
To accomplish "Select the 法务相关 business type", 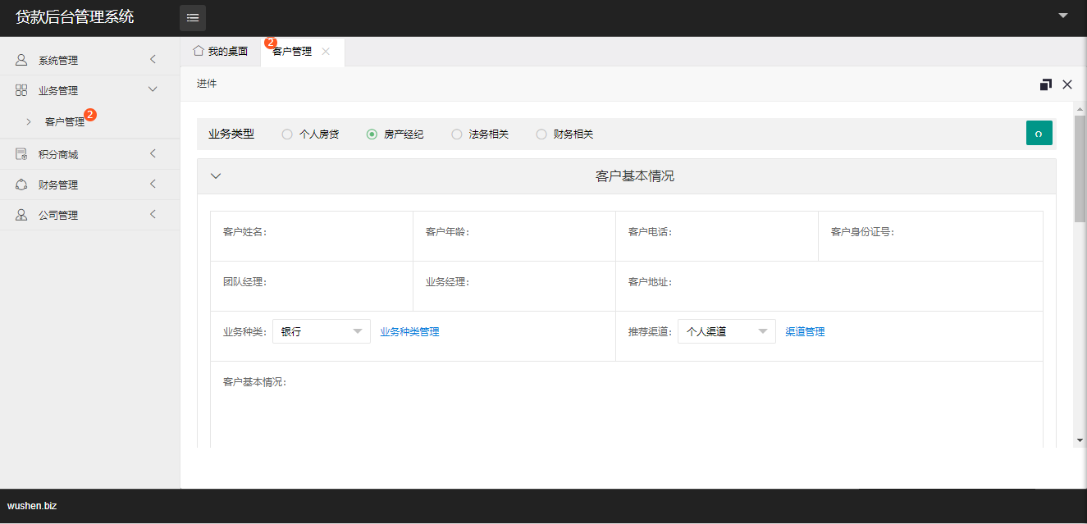I will pos(457,134).
